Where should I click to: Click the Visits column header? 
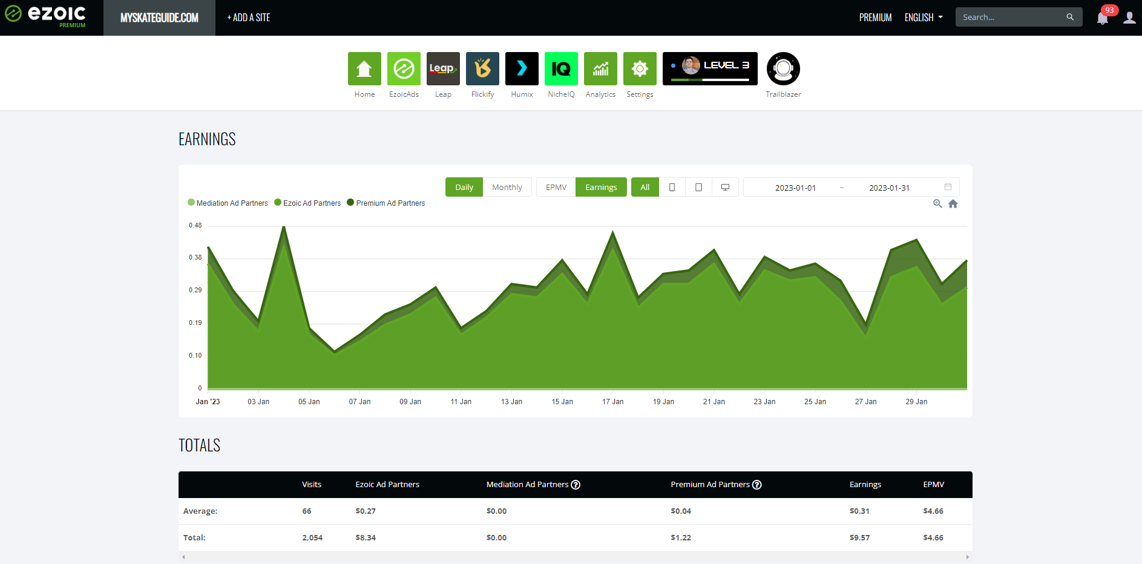click(312, 485)
